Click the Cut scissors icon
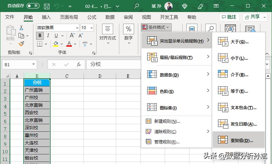The height and width of the screenshot is (164, 272). click(21, 28)
